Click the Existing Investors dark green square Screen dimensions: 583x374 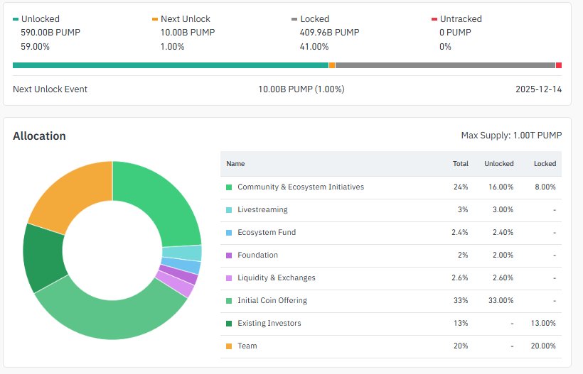pos(229,324)
